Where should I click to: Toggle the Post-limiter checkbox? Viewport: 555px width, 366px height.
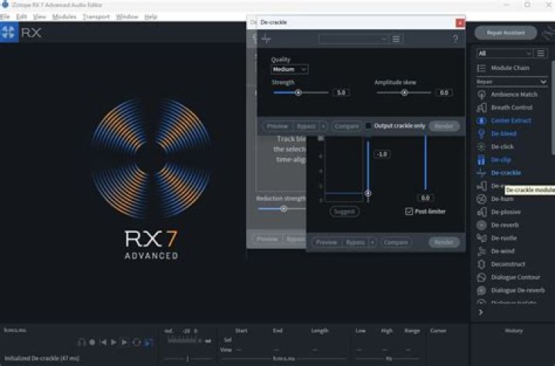[x=409, y=211]
